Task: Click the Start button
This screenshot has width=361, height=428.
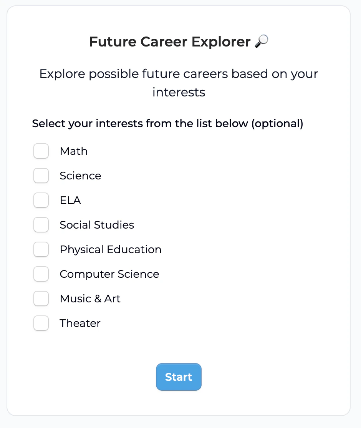Action: pos(179,377)
